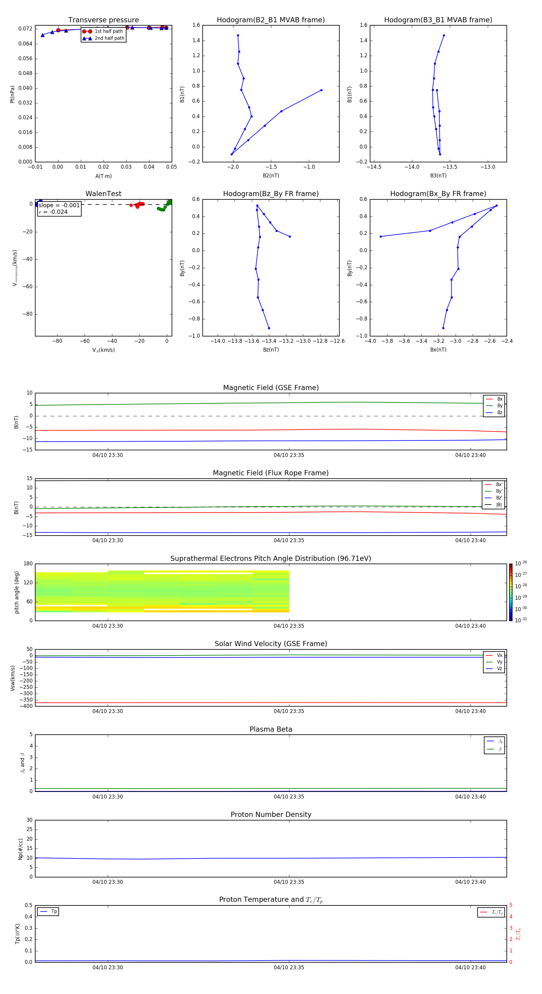
Task: Click the proton density curve
Action: 271,858
